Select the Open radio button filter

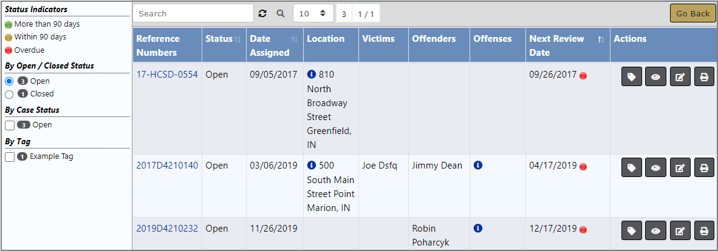[x=9, y=81]
